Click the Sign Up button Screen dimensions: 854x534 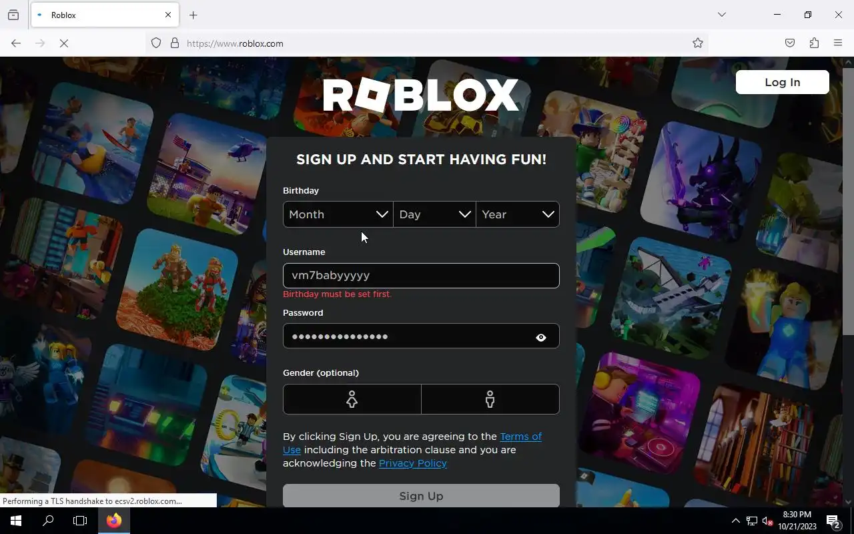[421, 496]
